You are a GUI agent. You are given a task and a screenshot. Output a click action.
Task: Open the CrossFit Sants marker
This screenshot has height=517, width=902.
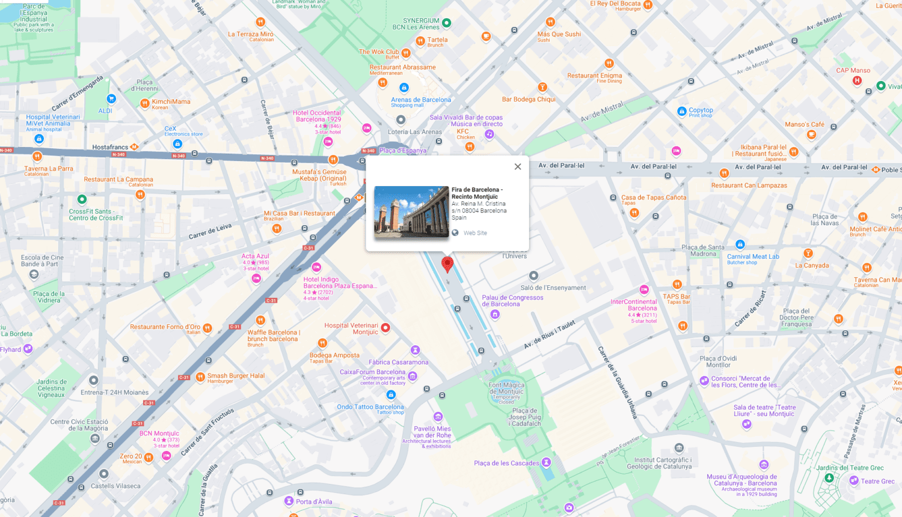(82, 199)
